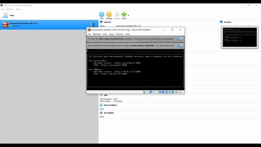This screenshot has height=147, width=261.
Task: Click the optical drive status icon
Action: [x=148, y=92]
